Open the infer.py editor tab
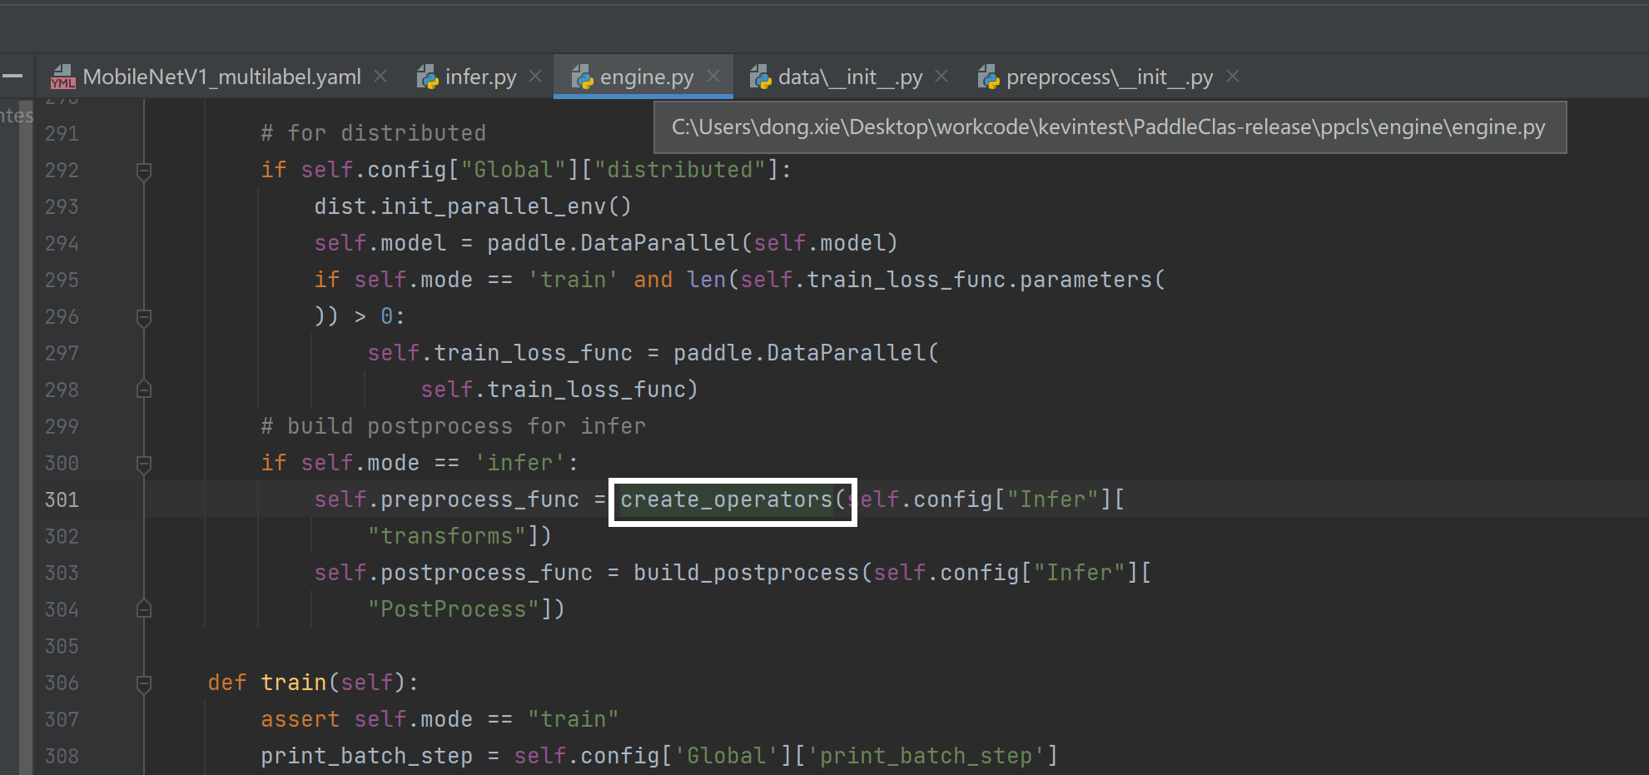This screenshot has width=1649, height=775. pos(480,77)
